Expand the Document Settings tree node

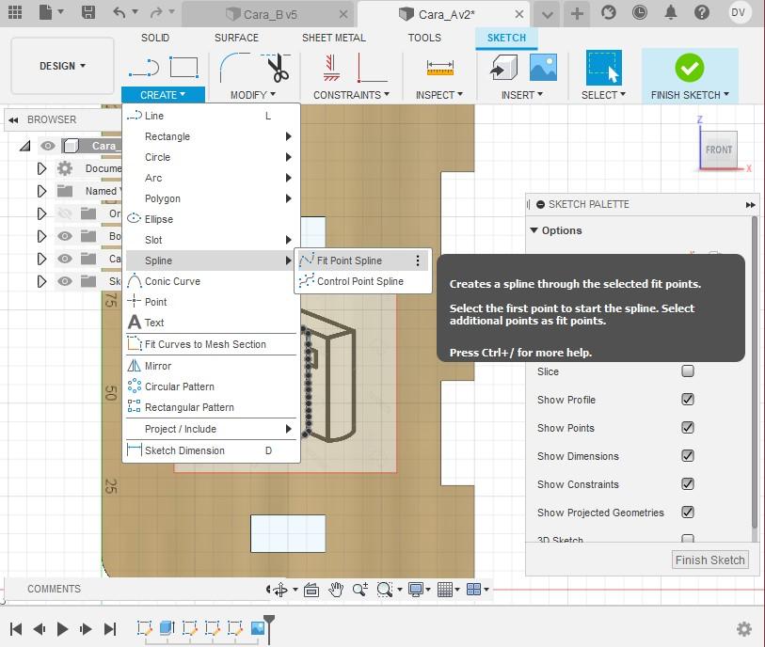click(42, 168)
